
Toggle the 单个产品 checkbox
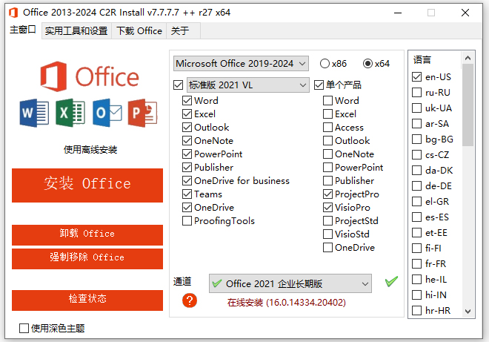click(319, 85)
